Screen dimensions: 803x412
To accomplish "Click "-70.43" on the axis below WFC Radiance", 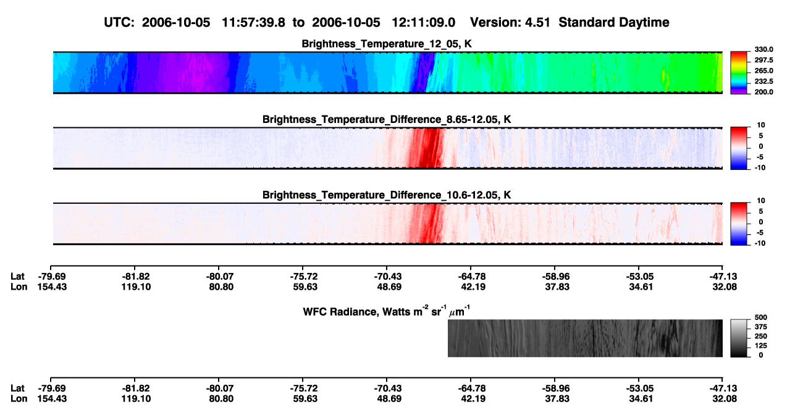I will click(x=388, y=389).
